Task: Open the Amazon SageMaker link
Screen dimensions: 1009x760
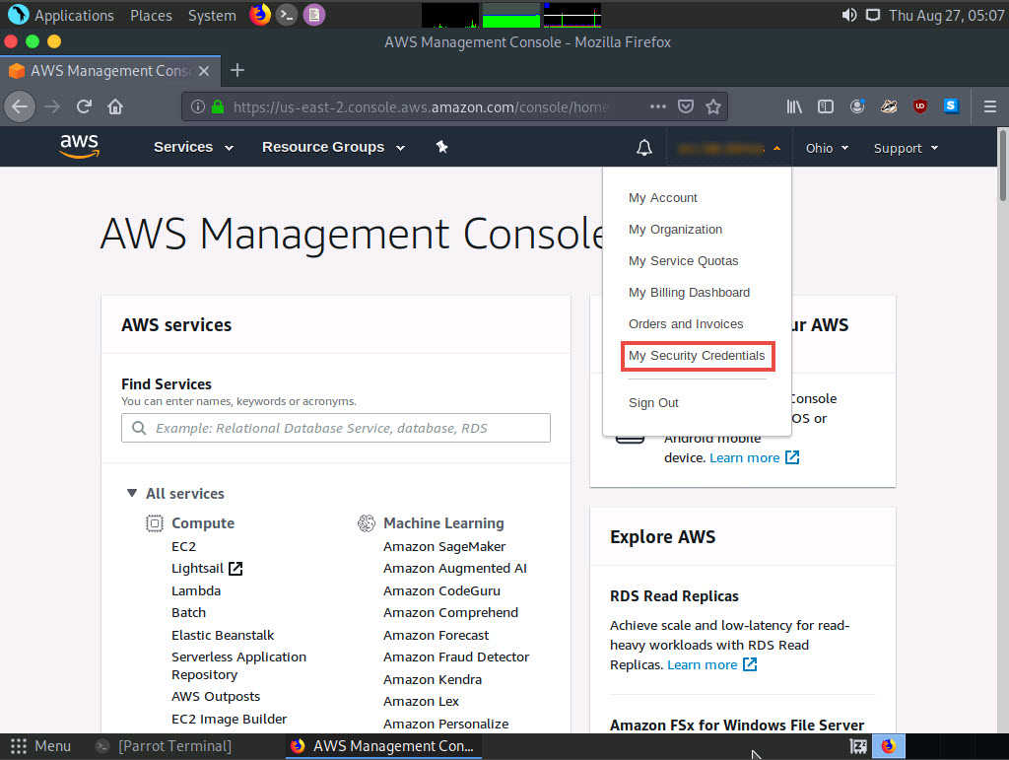Action: click(x=444, y=546)
